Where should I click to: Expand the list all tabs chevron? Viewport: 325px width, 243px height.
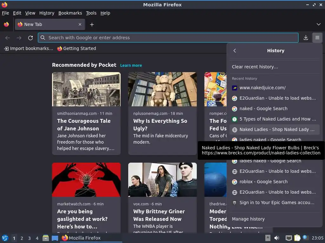click(x=319, y=24)
